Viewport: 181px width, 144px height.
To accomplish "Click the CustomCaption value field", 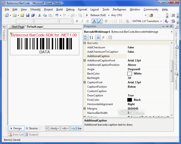I will coord(148,91).
